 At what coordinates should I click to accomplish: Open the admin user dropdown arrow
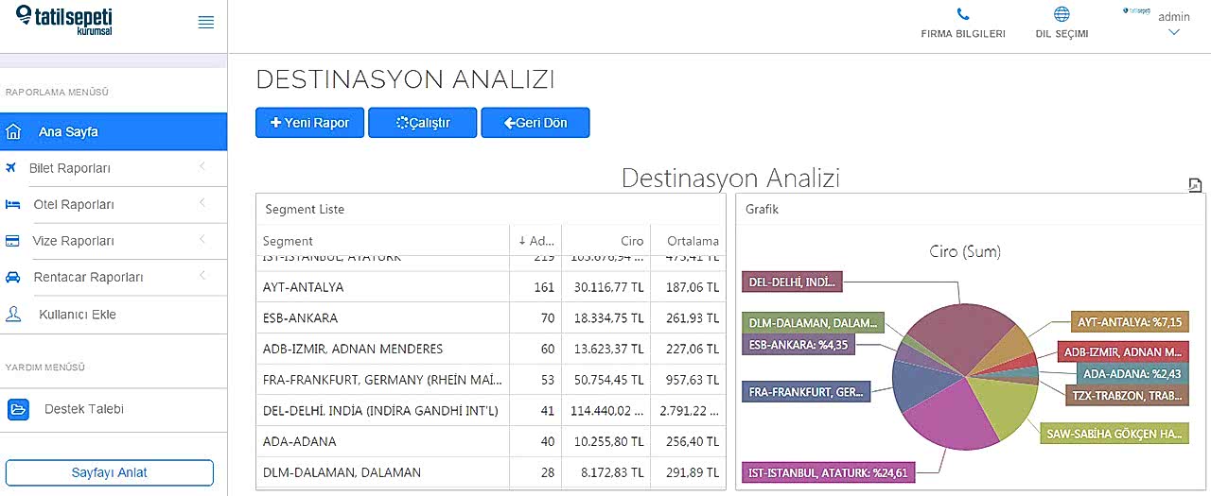pos(1174,33)
